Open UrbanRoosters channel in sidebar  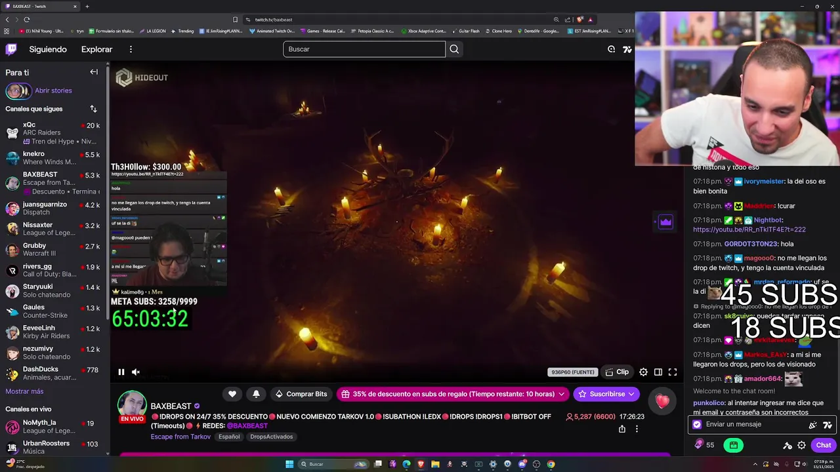pyautogui.click(x=52, y=447)
